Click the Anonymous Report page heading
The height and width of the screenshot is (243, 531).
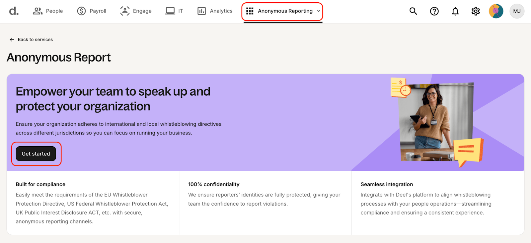[59, 57]
